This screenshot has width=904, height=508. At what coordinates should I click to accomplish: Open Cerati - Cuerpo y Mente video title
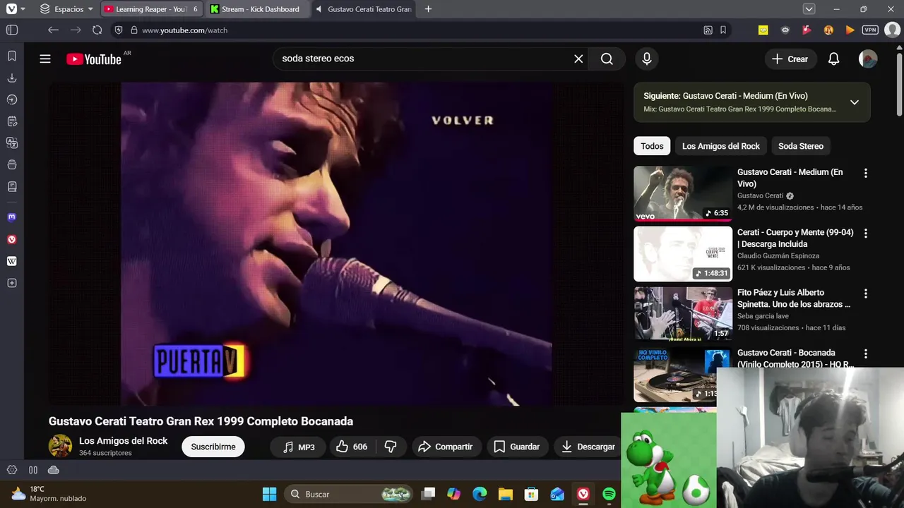pos(795,238)
